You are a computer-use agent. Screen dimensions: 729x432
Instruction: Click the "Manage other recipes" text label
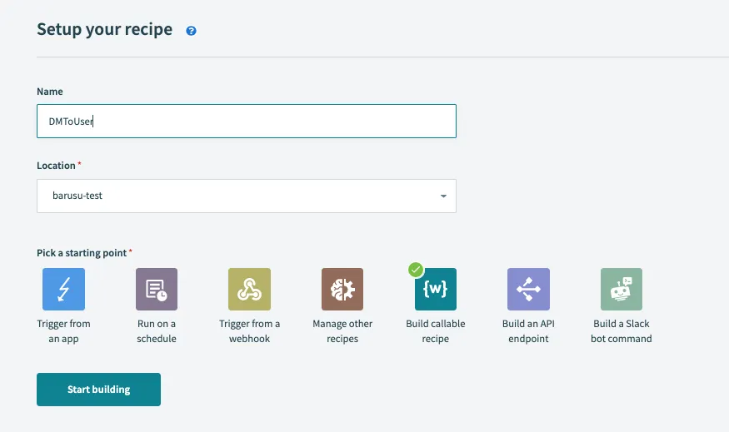(342, 331)
